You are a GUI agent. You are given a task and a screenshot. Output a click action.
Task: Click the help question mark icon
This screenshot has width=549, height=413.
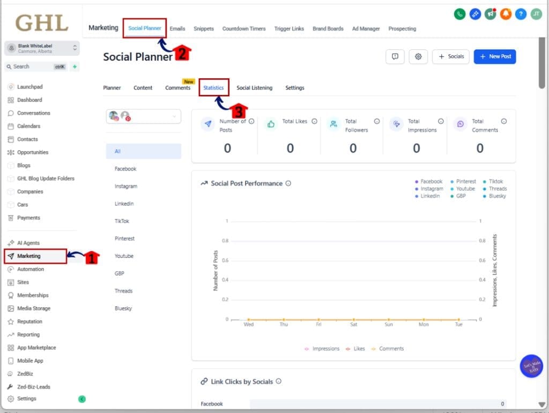pos(520,14)
